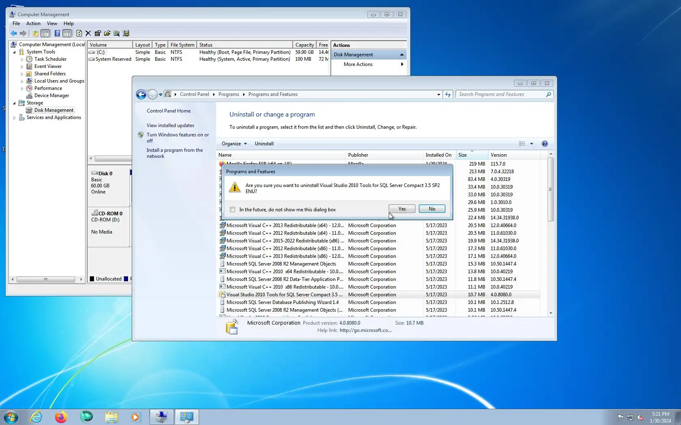The image size is (681, 425).
Task: Open the Help menu in Computer Management
Action: (69, 23)
